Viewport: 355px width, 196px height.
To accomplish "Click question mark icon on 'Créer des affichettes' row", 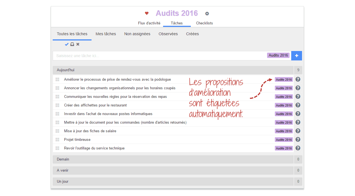I will (298, 105).
